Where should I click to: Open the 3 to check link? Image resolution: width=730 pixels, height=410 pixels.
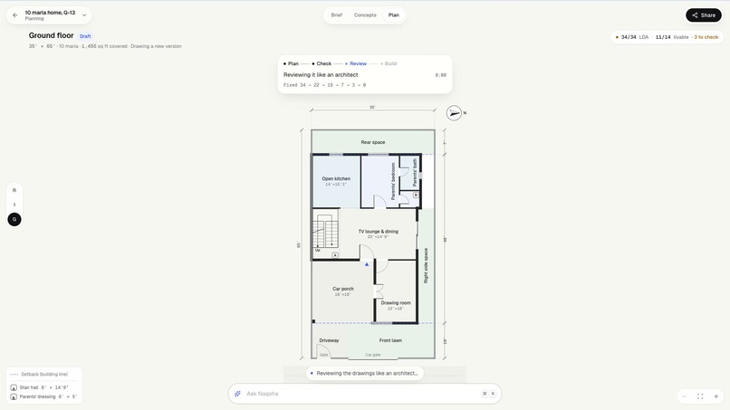(x=706, y=37)
